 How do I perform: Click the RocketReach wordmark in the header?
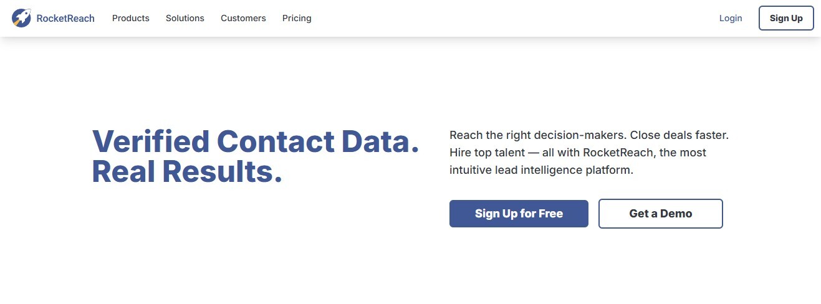coord(65,18)
